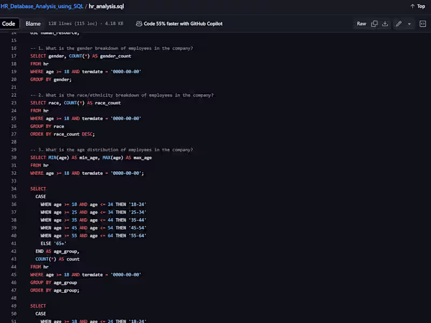Click the gender breakdown comment on line 16
This screenshot has height=323, width=431.
pyautogui.click(x=112, y=48)
